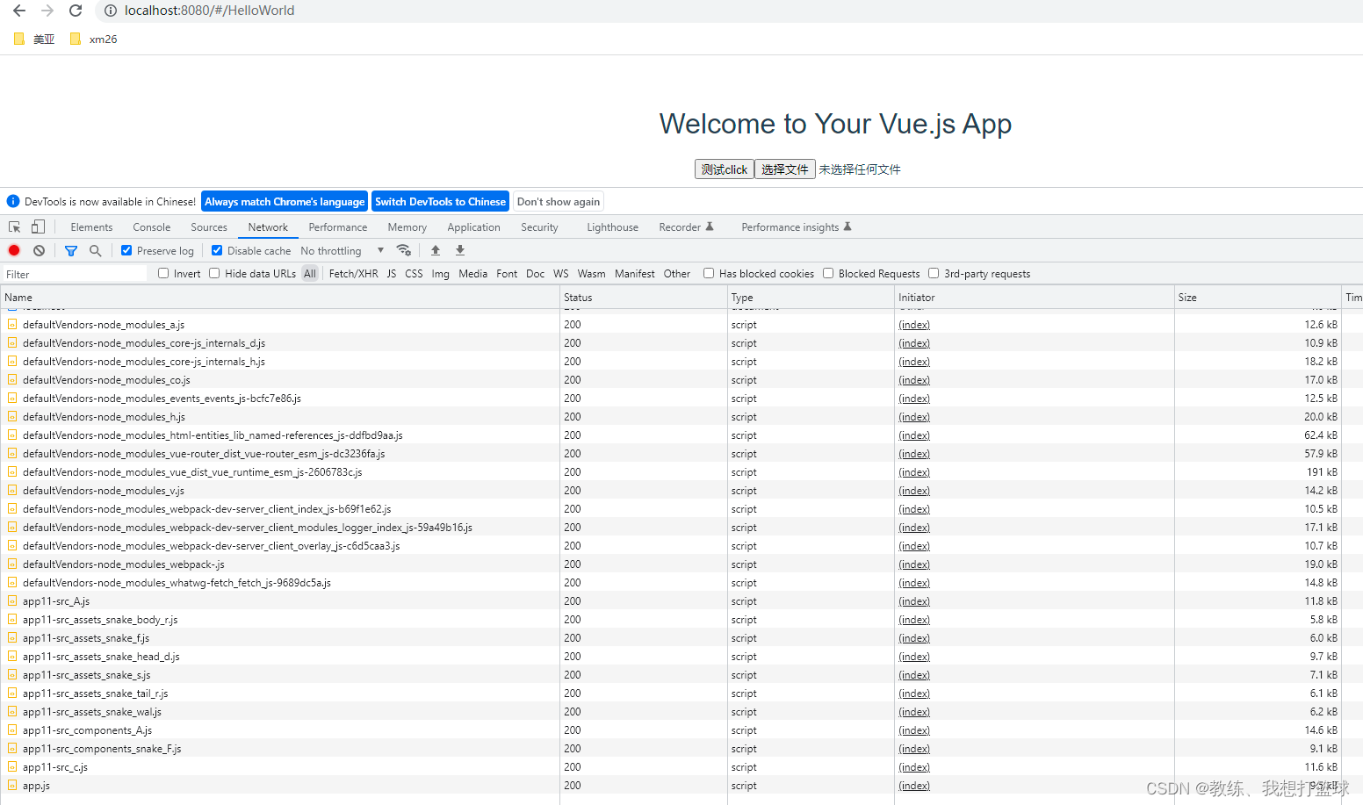The width and height of the screenshot is (1363, 805).
Task: Click the site information icon in the address bar
Action: tap(111, 11)
